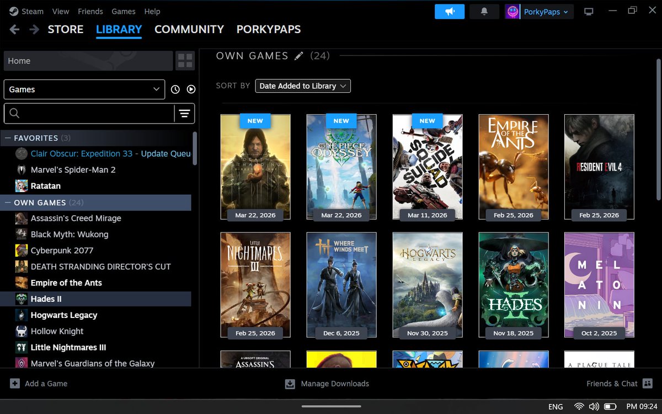Sort by recent activity clock icon
Viewport: 662px width, 414px height.
pos(175,89)
